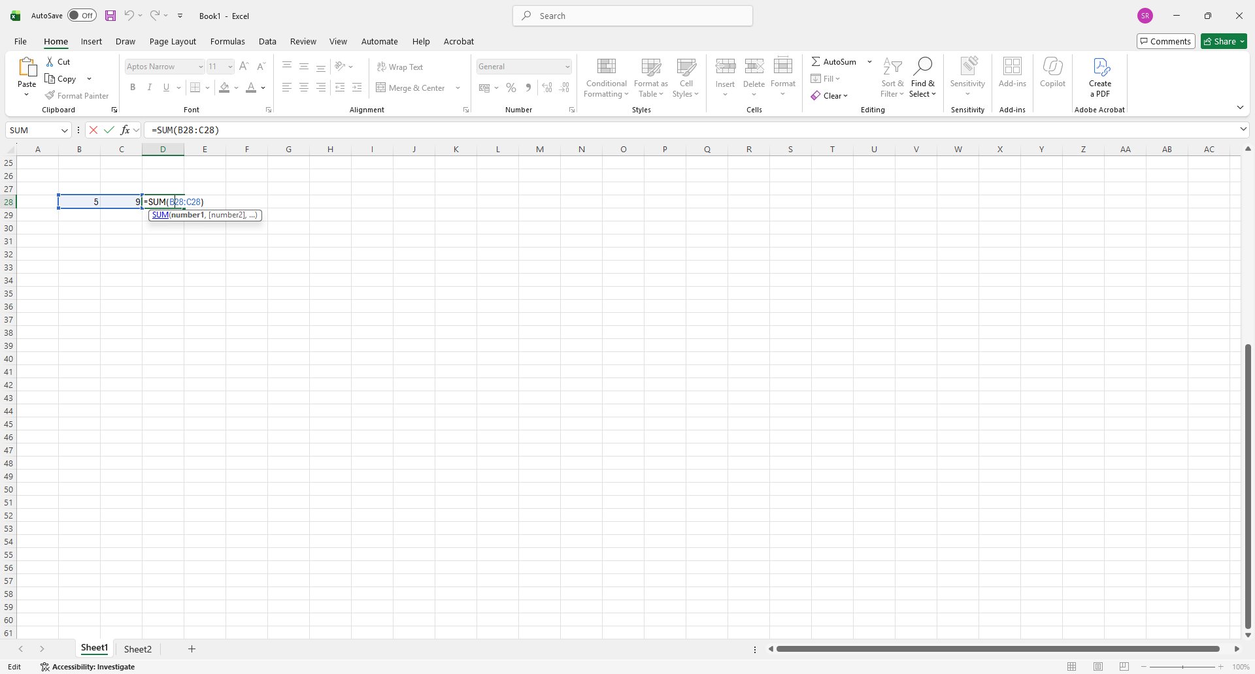
Task: Click the Save icon in title bar
Action: coord(110,16)
